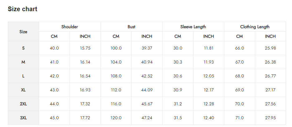The image size is (292, 127).
Task: Click the L size row label
Action: click(x=23, y=76)
